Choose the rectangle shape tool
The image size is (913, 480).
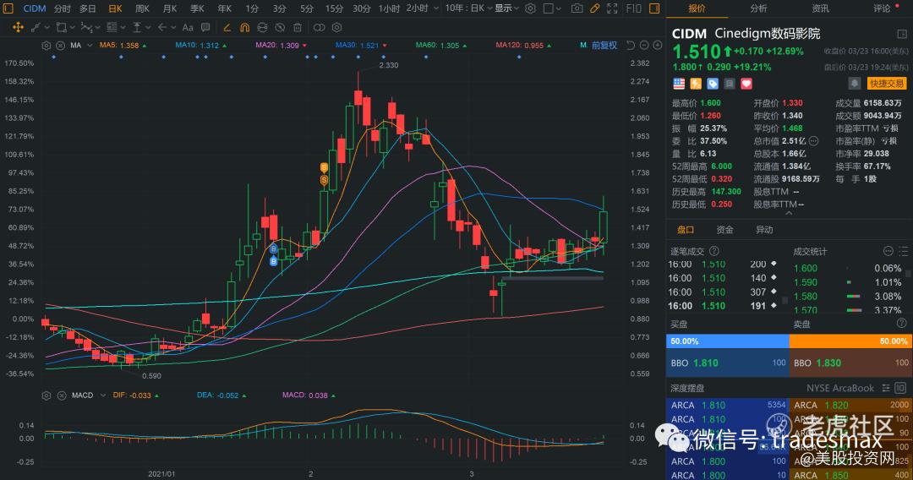coord(61,27)
